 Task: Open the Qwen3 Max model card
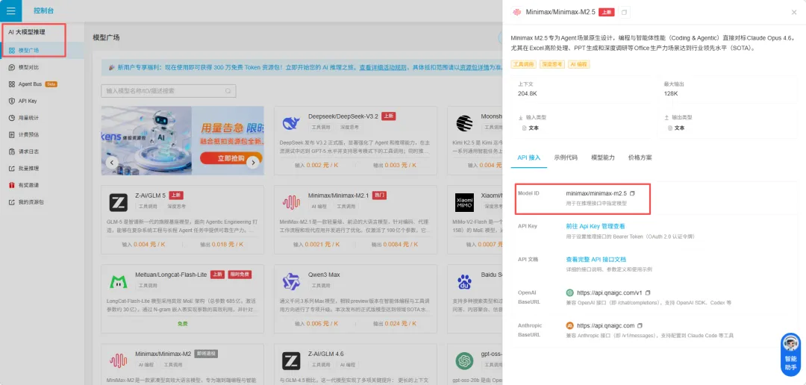[355, 298]
